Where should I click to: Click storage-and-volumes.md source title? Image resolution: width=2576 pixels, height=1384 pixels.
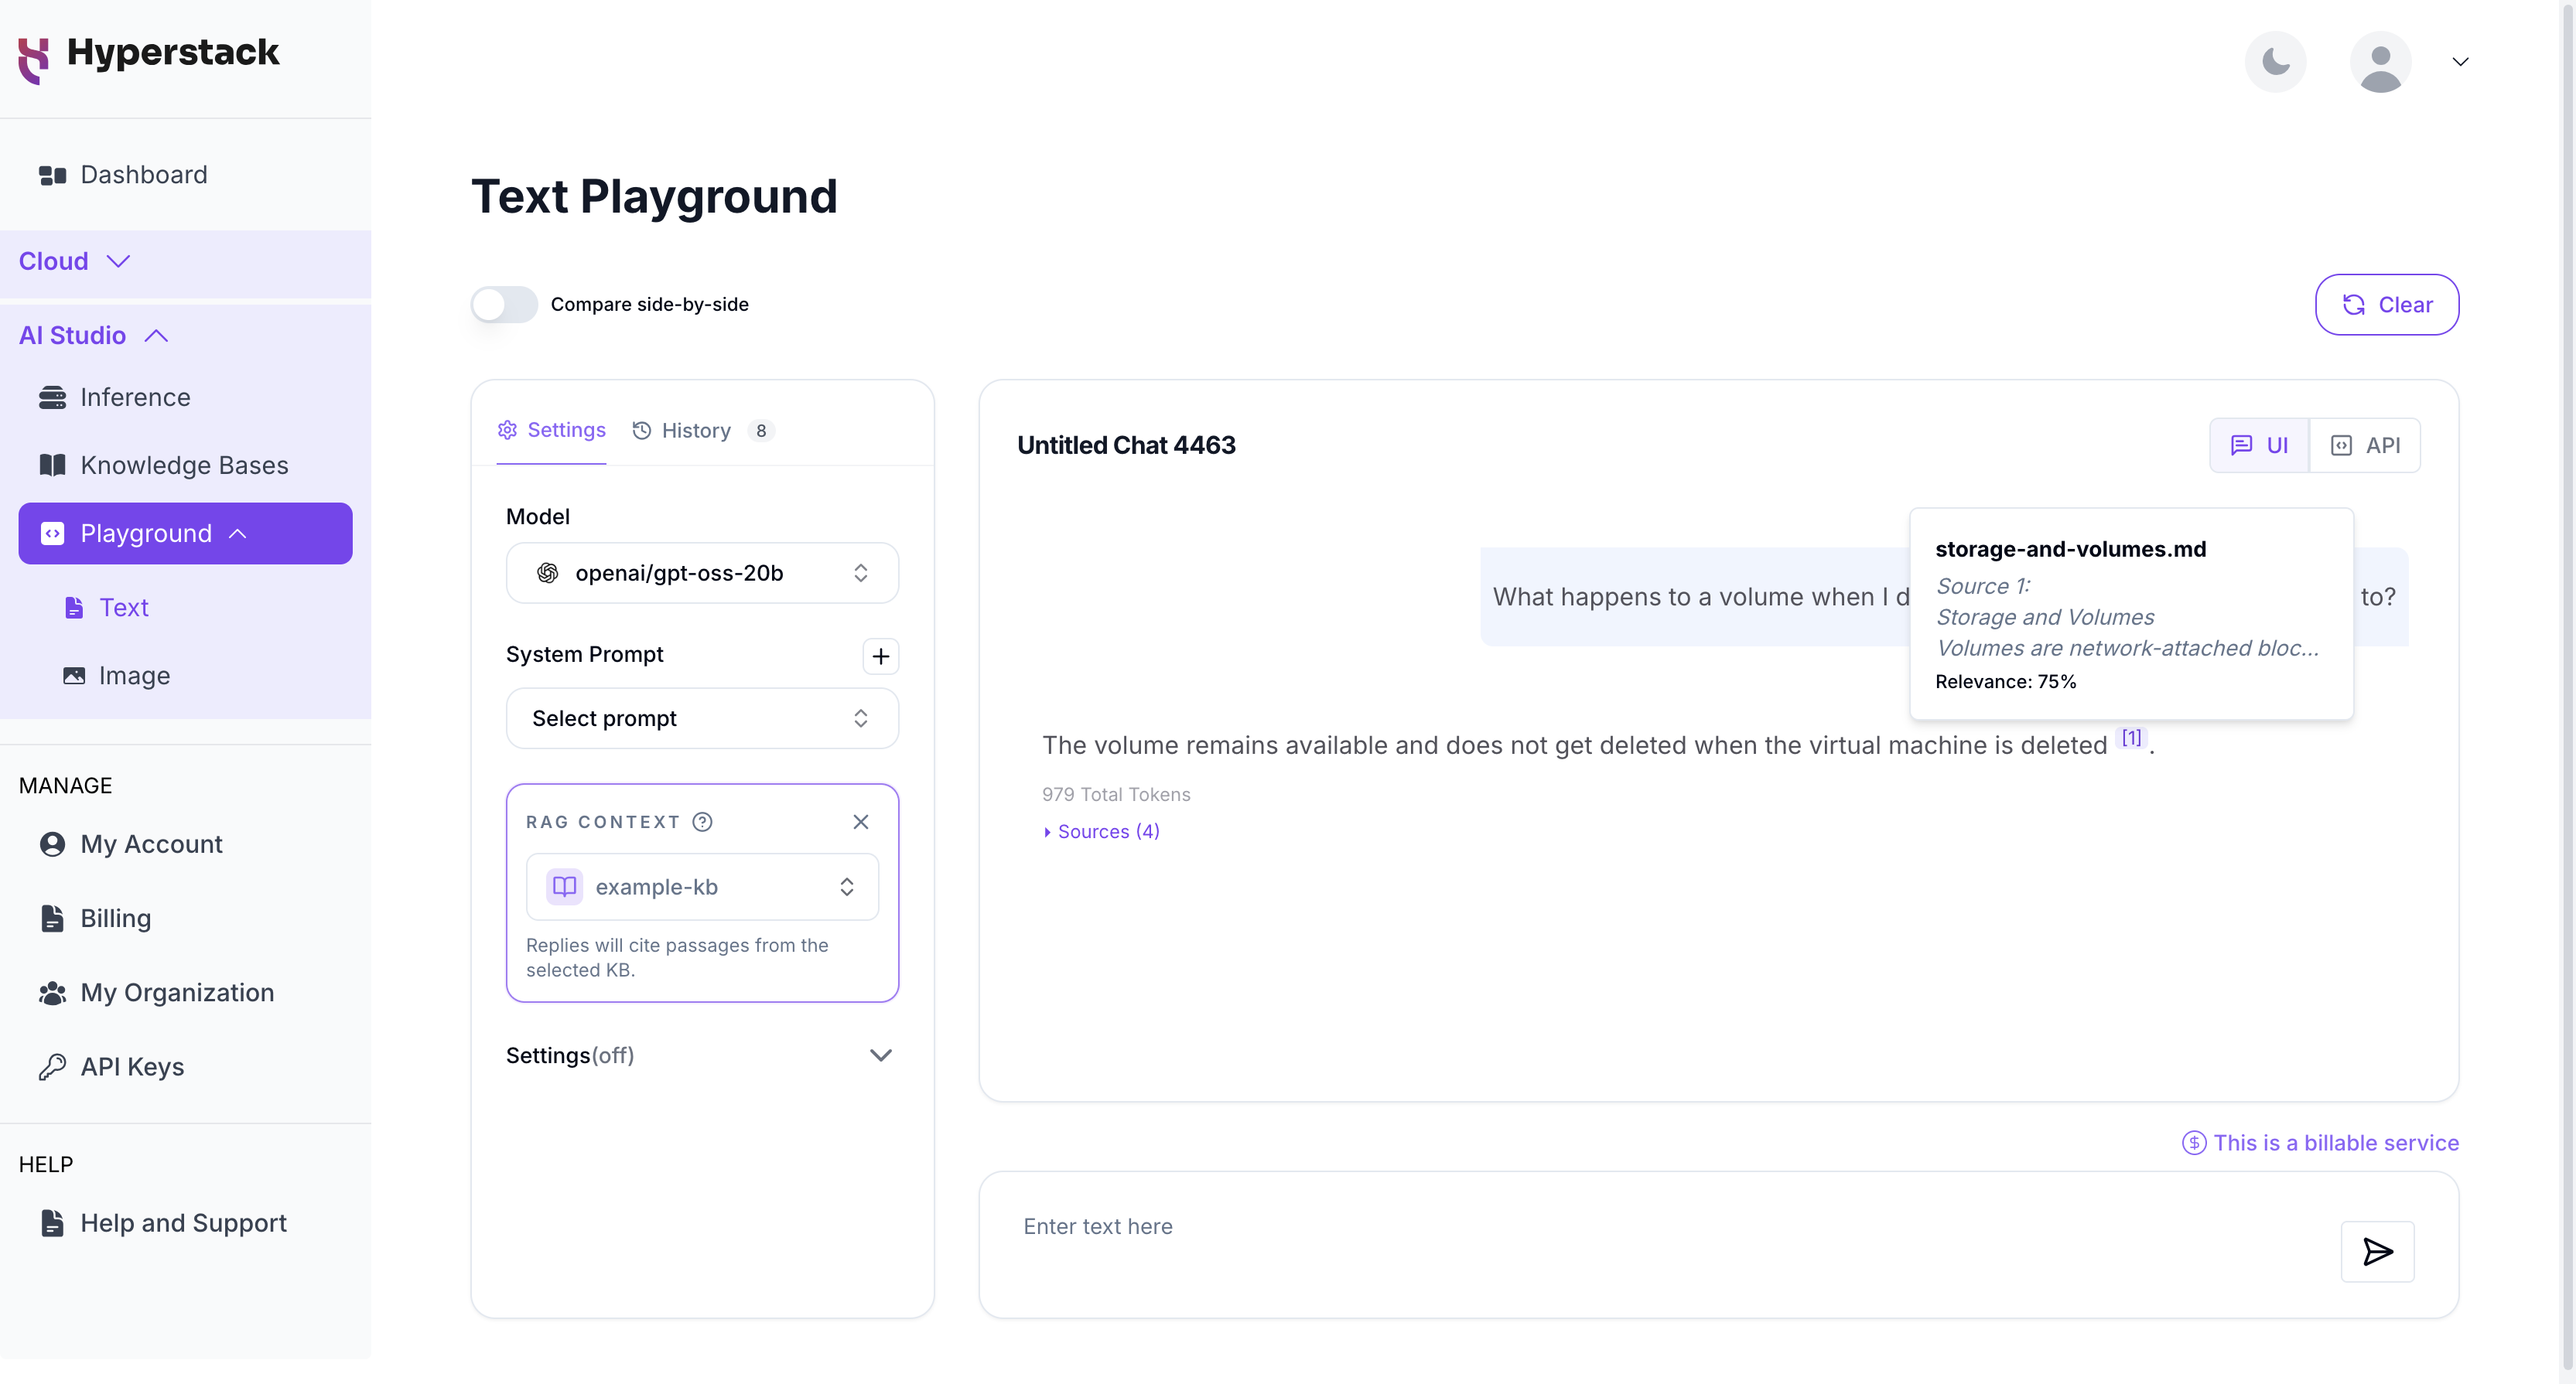click(x=2070, y=550)
